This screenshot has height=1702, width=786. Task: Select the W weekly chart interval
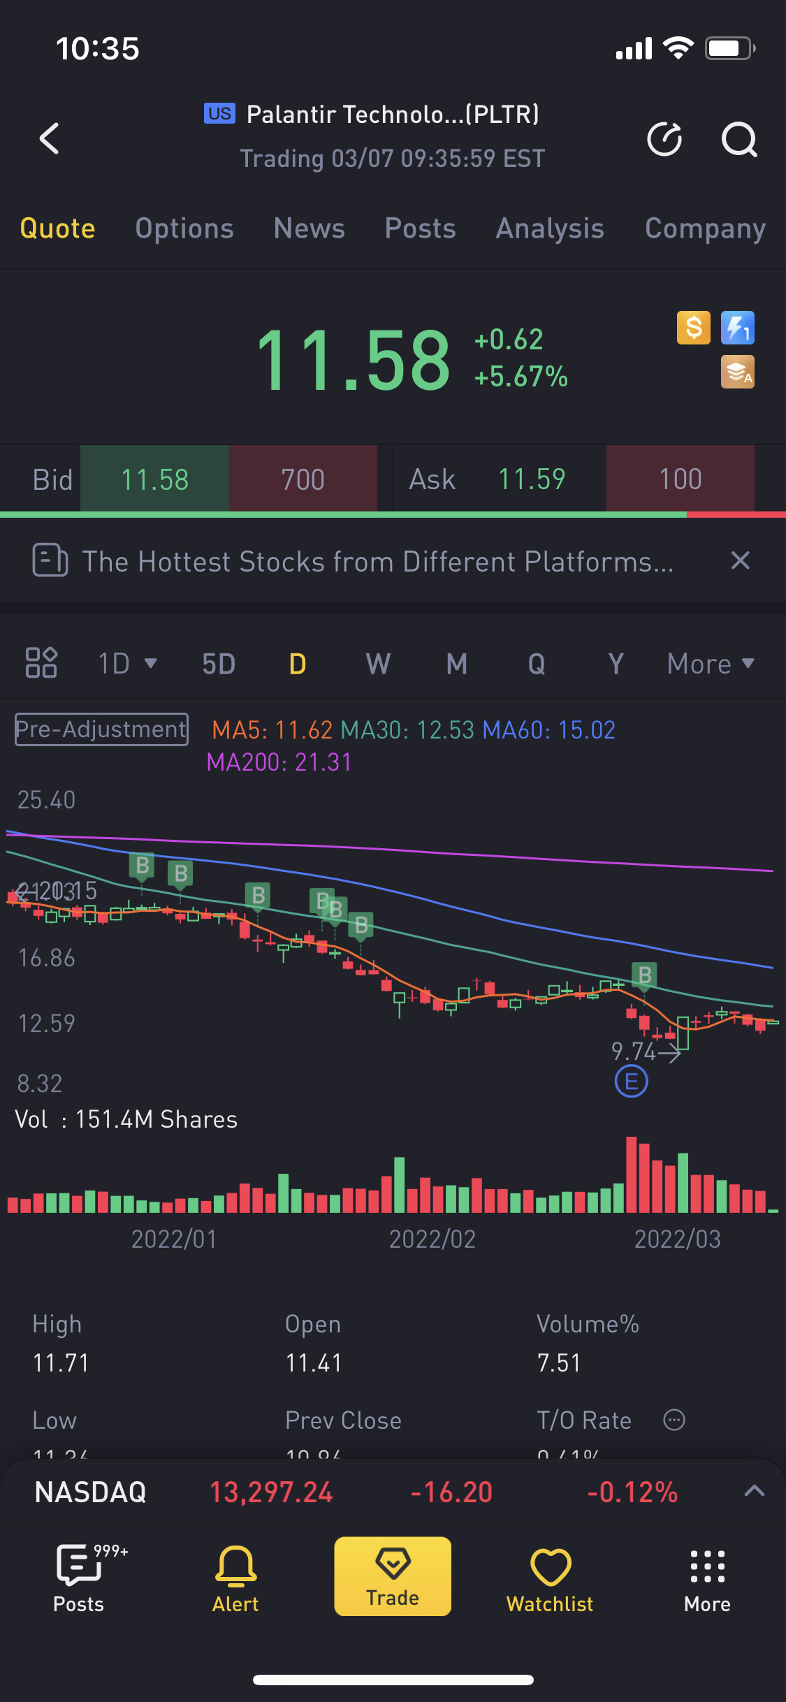coord(378,664)
